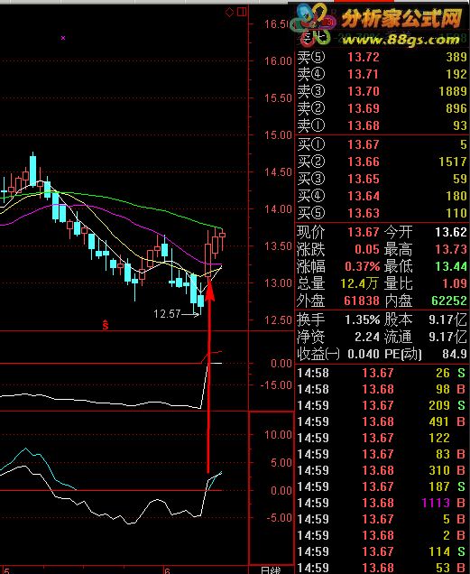The image size is (470, 574).
Task: Click the 14:58 tick with 26 volume
Action: pyautogui.click(x=382, y=373)
